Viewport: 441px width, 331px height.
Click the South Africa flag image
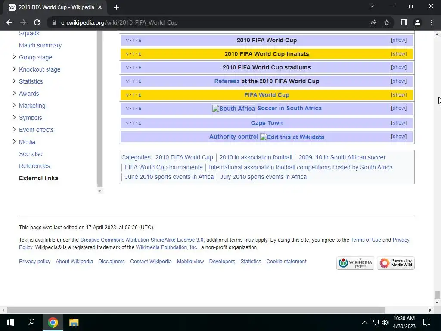234,109
